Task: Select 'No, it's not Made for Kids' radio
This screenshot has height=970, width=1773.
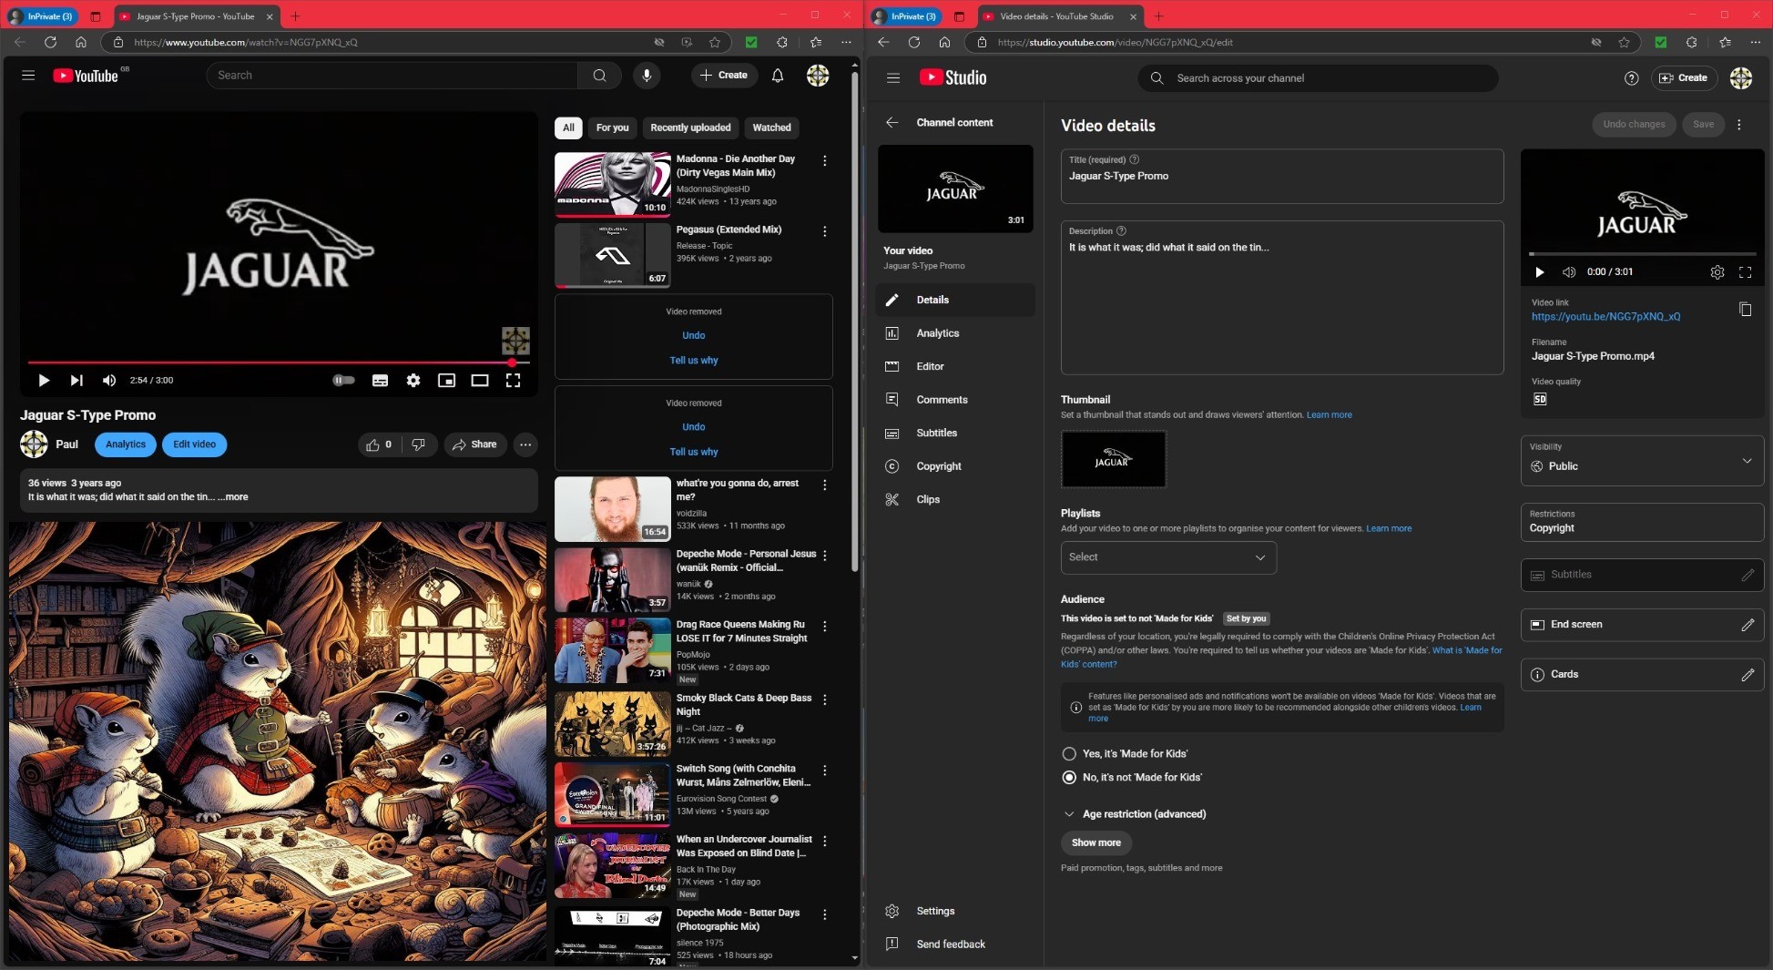Action: (x=1069, y=778)
